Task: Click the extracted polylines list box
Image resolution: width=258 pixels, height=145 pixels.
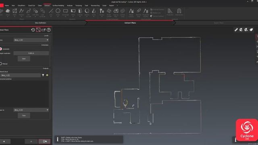Action: click(24, 94)
